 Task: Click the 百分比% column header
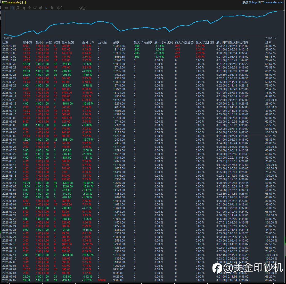click(x=88, y=42)
